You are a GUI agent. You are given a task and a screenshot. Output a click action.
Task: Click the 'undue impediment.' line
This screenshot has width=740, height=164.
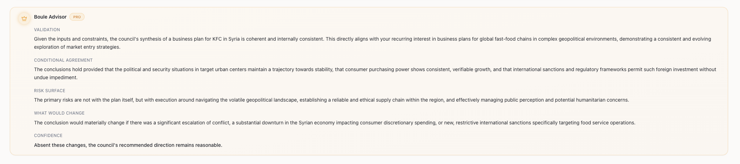click(x=56, y=78)
